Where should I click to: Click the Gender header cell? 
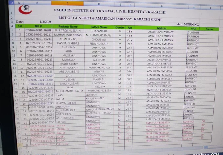pos(120,27)
